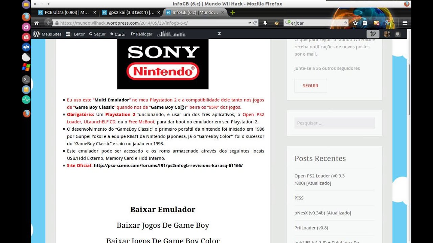Reload the page with the refresh icon

tap(255, 23)
